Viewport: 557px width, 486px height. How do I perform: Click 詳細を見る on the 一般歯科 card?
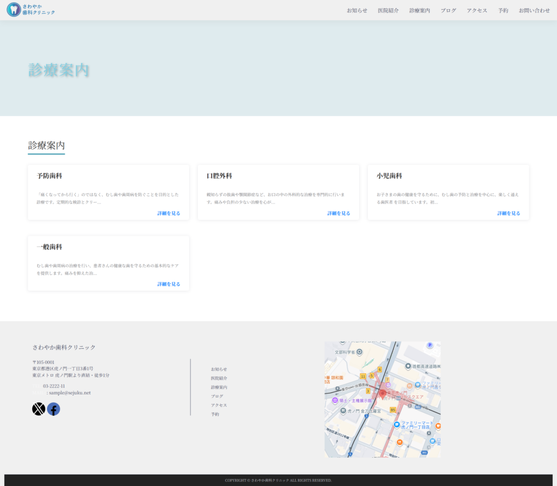(169, 284)
